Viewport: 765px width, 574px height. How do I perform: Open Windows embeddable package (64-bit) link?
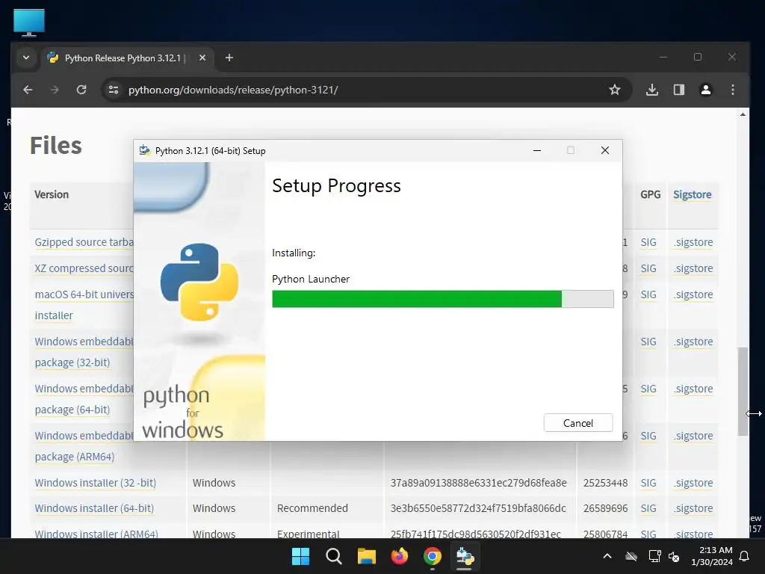(x=84, y=399)
